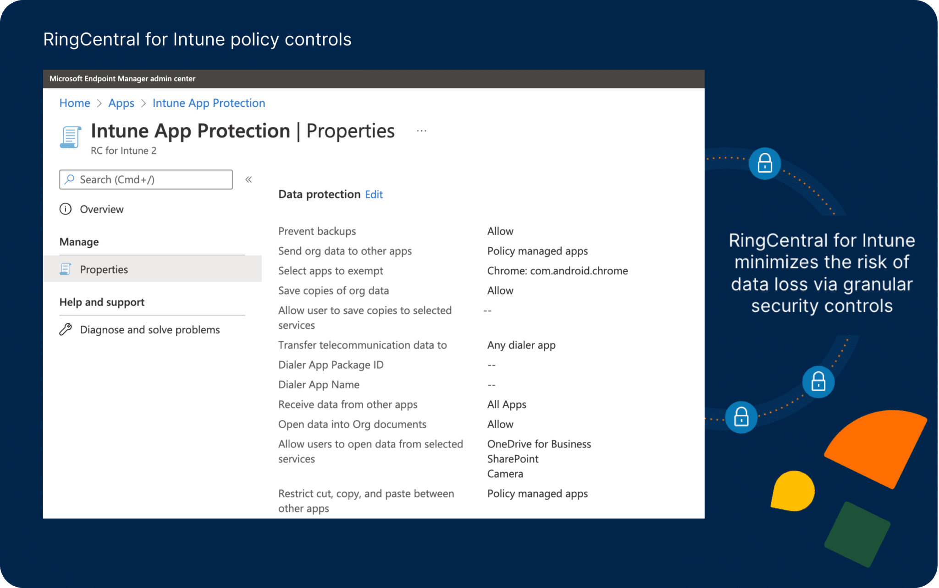The width and height of the screenshot is (939, 588).
Task: Go to the Home breadcrumb link
Action: (x=75, y=103)
